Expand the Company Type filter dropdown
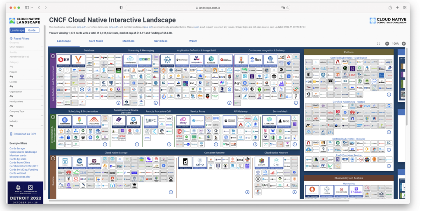The width and height of the screenshot is (422, 211). pos(26,116)
